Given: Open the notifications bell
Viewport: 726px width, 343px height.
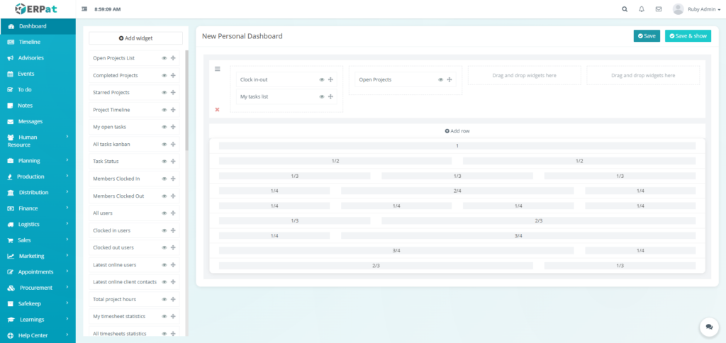Looking at the screenshot, I should pos(641,9).
